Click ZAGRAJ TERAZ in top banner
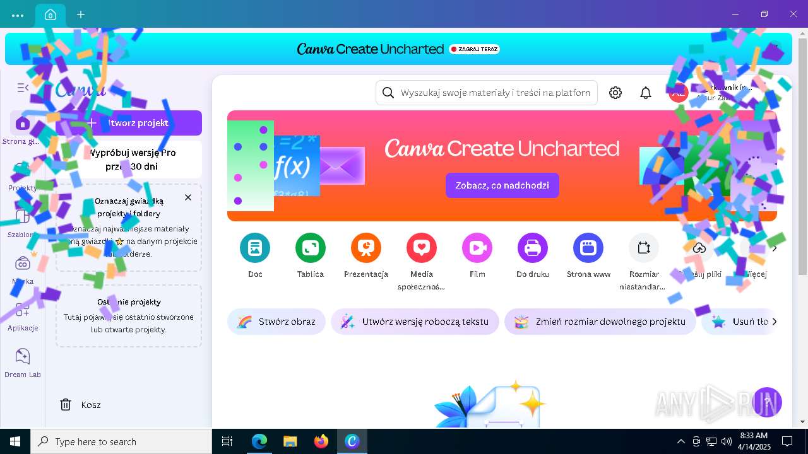Screen dimensions: 808x454 (x=474, y=49)
